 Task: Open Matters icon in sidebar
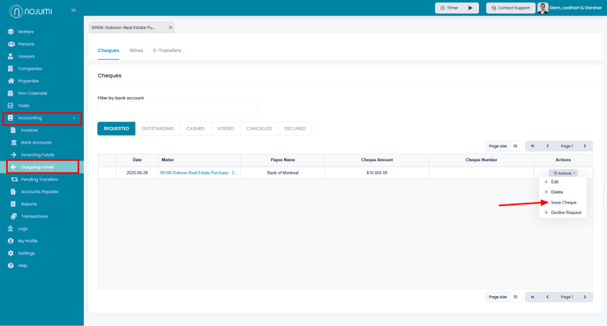point(11,32)
